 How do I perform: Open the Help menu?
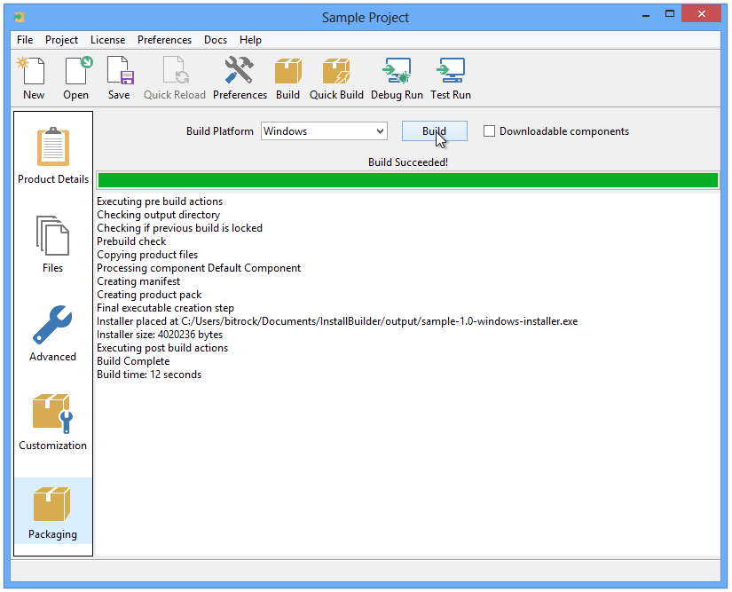[x=251, y=40]
